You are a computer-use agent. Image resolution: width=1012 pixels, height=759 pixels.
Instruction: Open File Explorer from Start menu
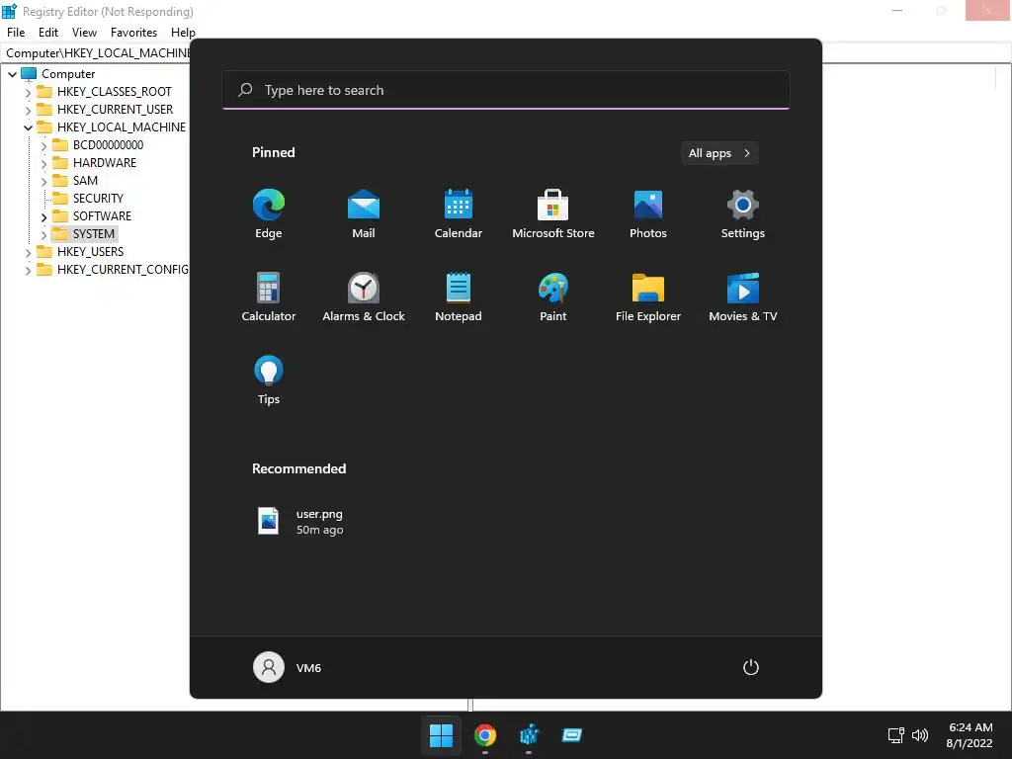[648, 296]
